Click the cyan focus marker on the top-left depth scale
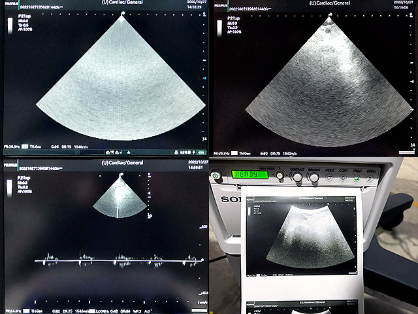This screenshot has height=314, width=418. 204,78
